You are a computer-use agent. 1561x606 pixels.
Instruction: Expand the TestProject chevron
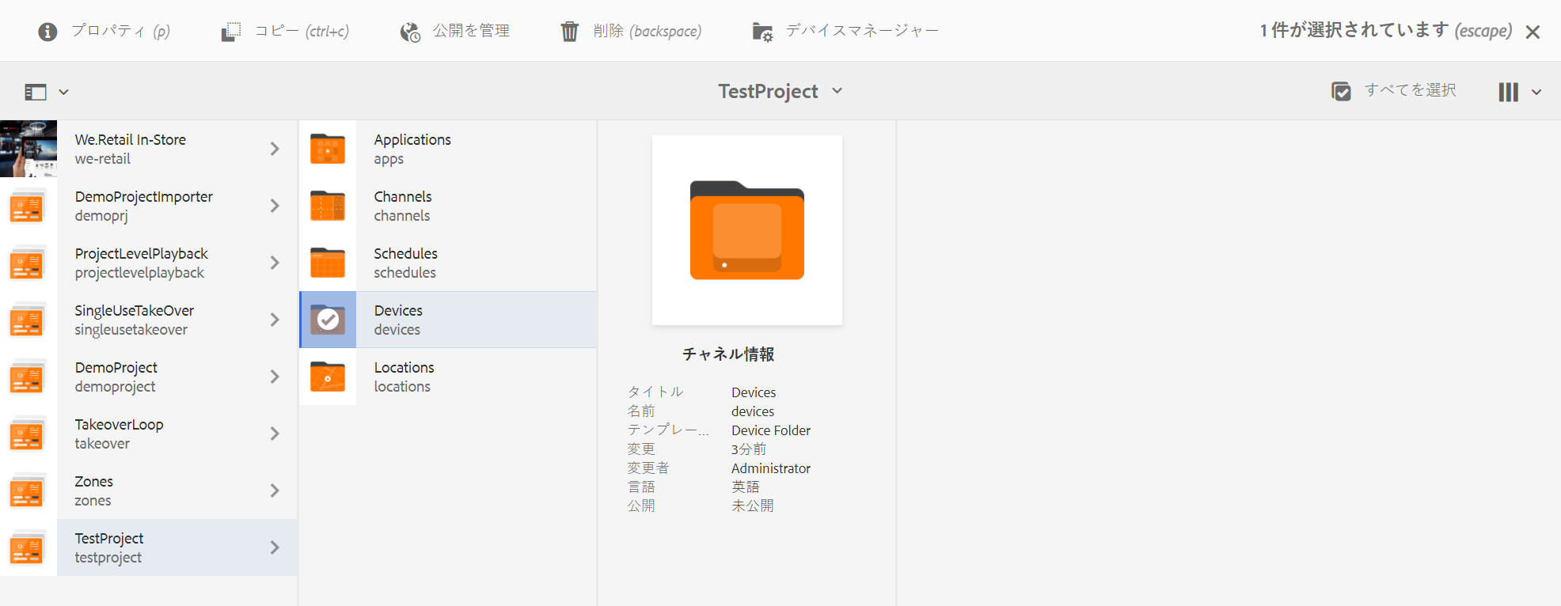(x=275, y=547)
